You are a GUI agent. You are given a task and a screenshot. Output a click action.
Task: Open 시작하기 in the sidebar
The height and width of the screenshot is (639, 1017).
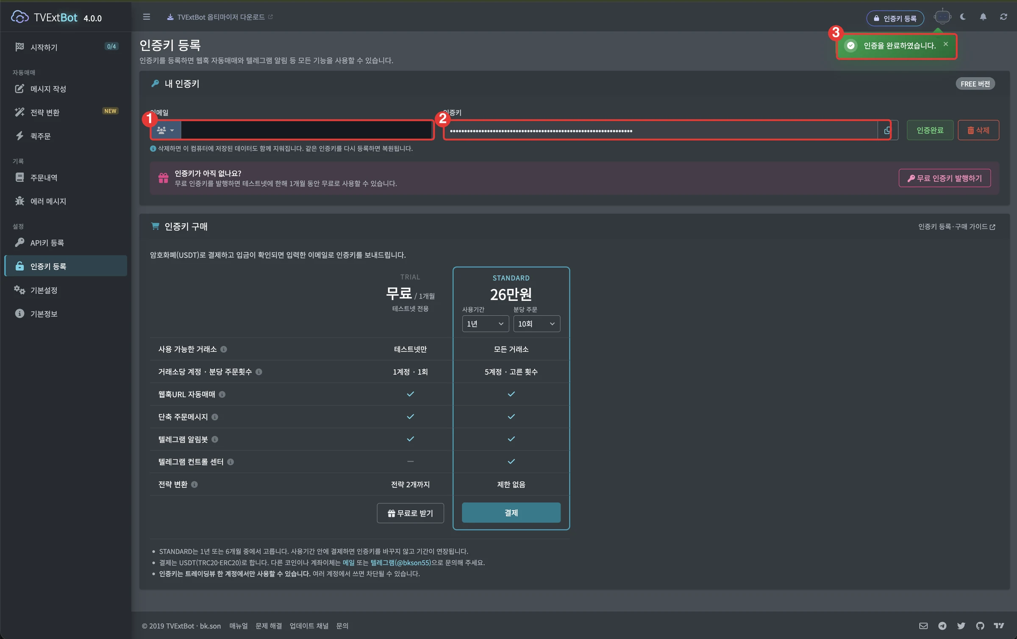tap(66, 47)
